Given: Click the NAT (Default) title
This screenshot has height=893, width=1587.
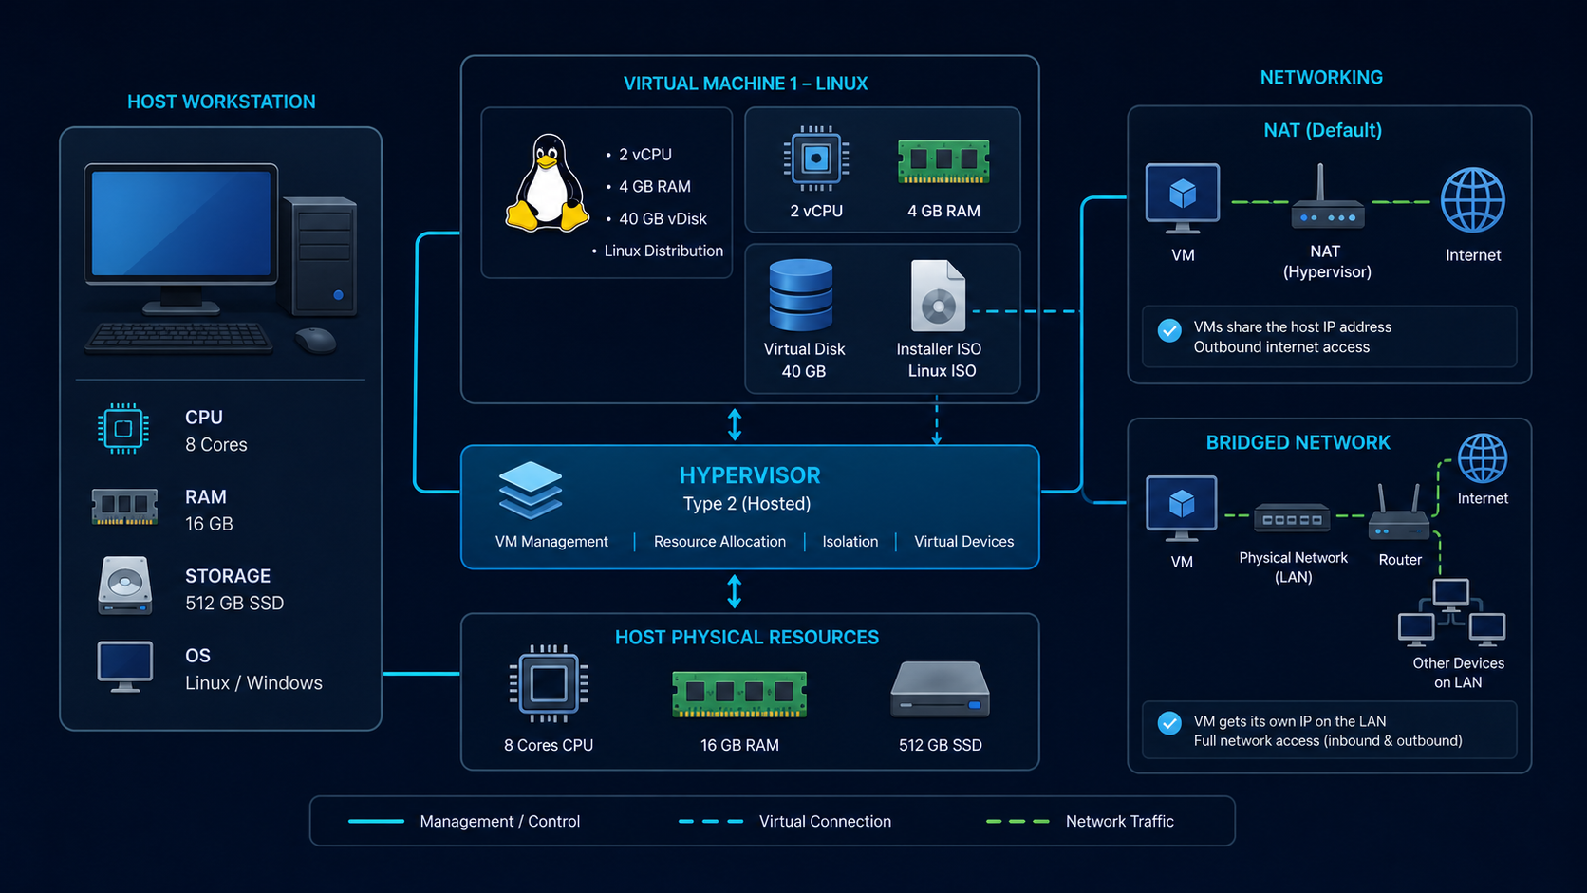Looking at the screenshot, I should tap(1322, 130).
